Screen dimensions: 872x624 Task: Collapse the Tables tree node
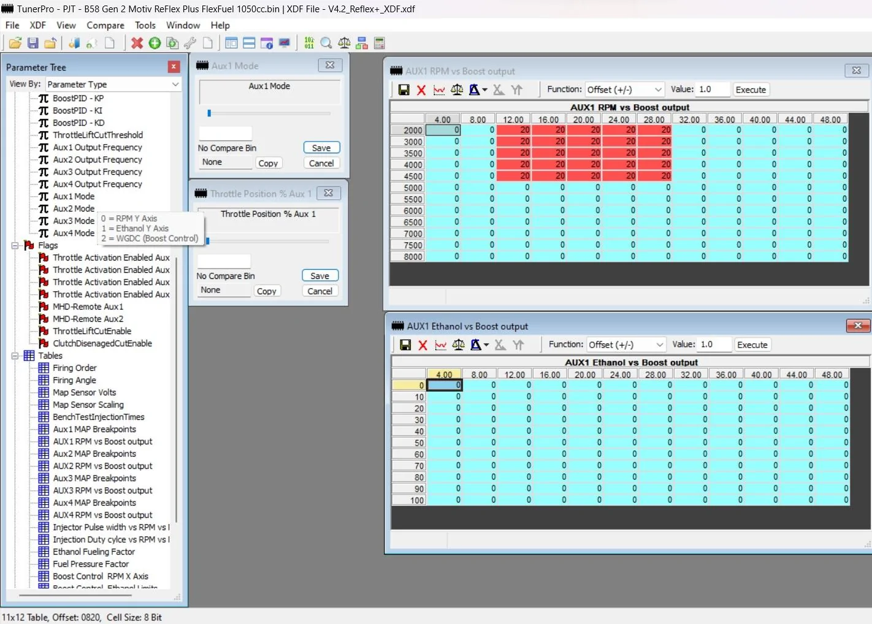15,356
